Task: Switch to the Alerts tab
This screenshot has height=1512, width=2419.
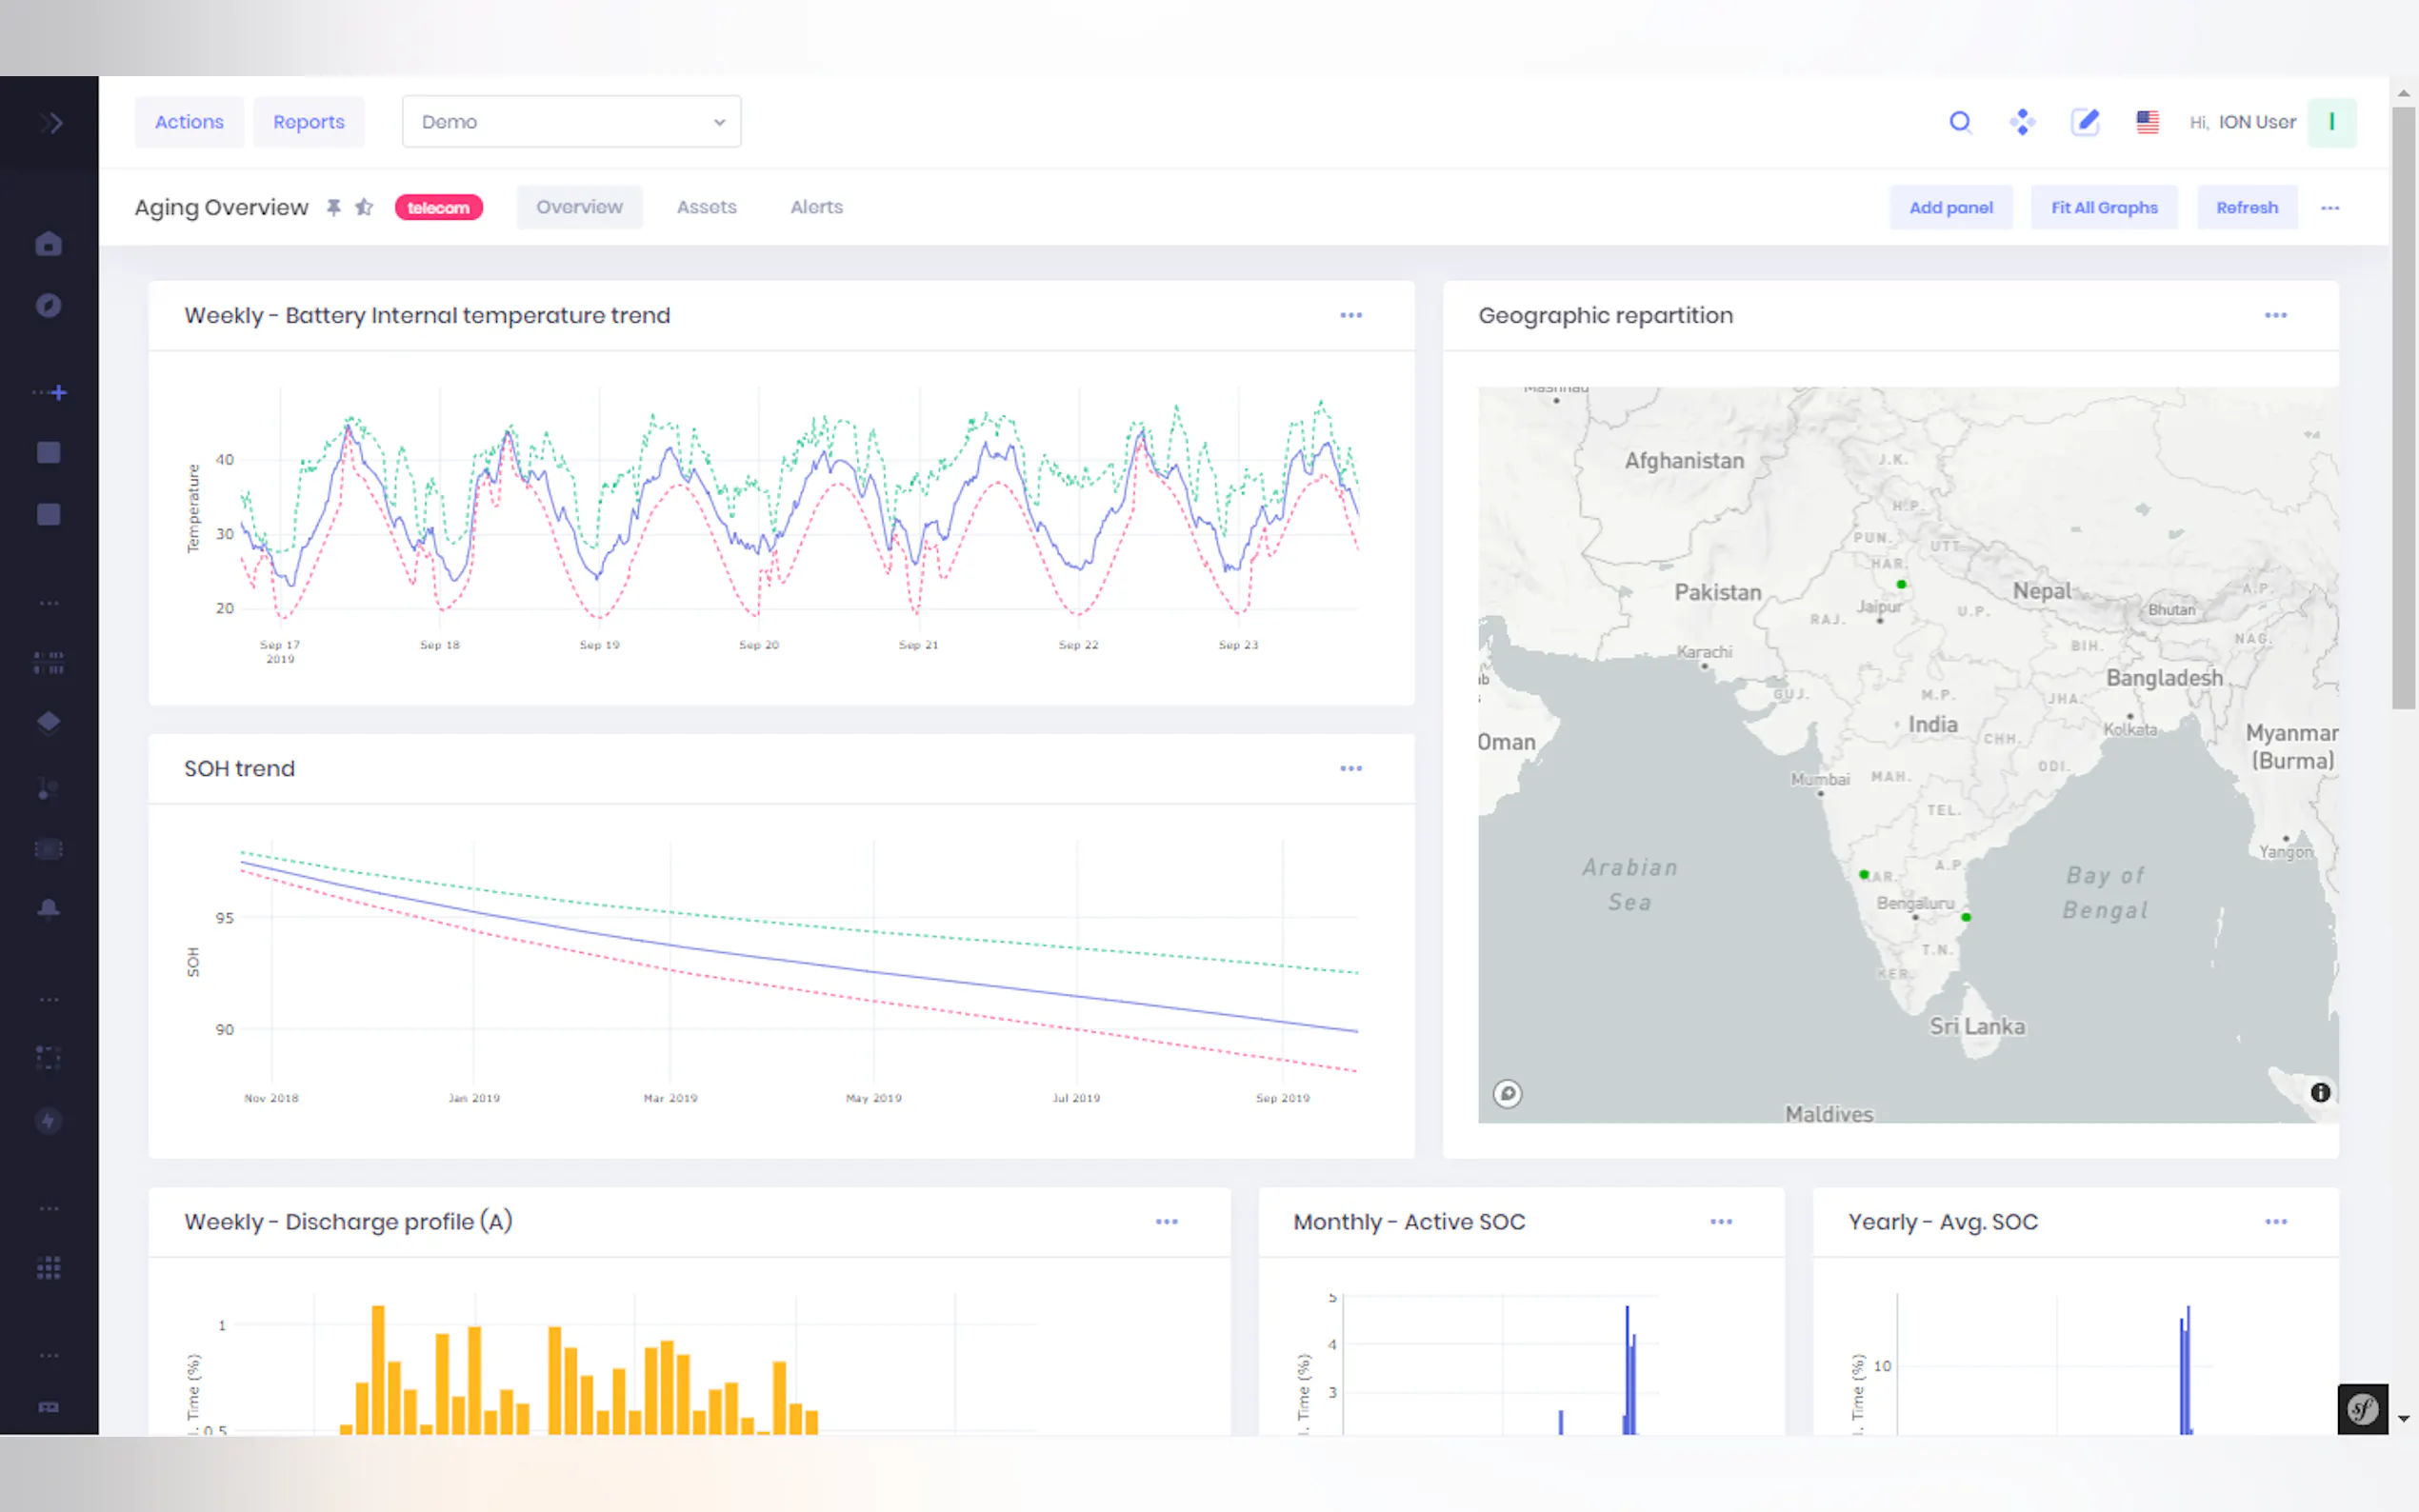Action: pyautogui.click(x=816, y=207)
